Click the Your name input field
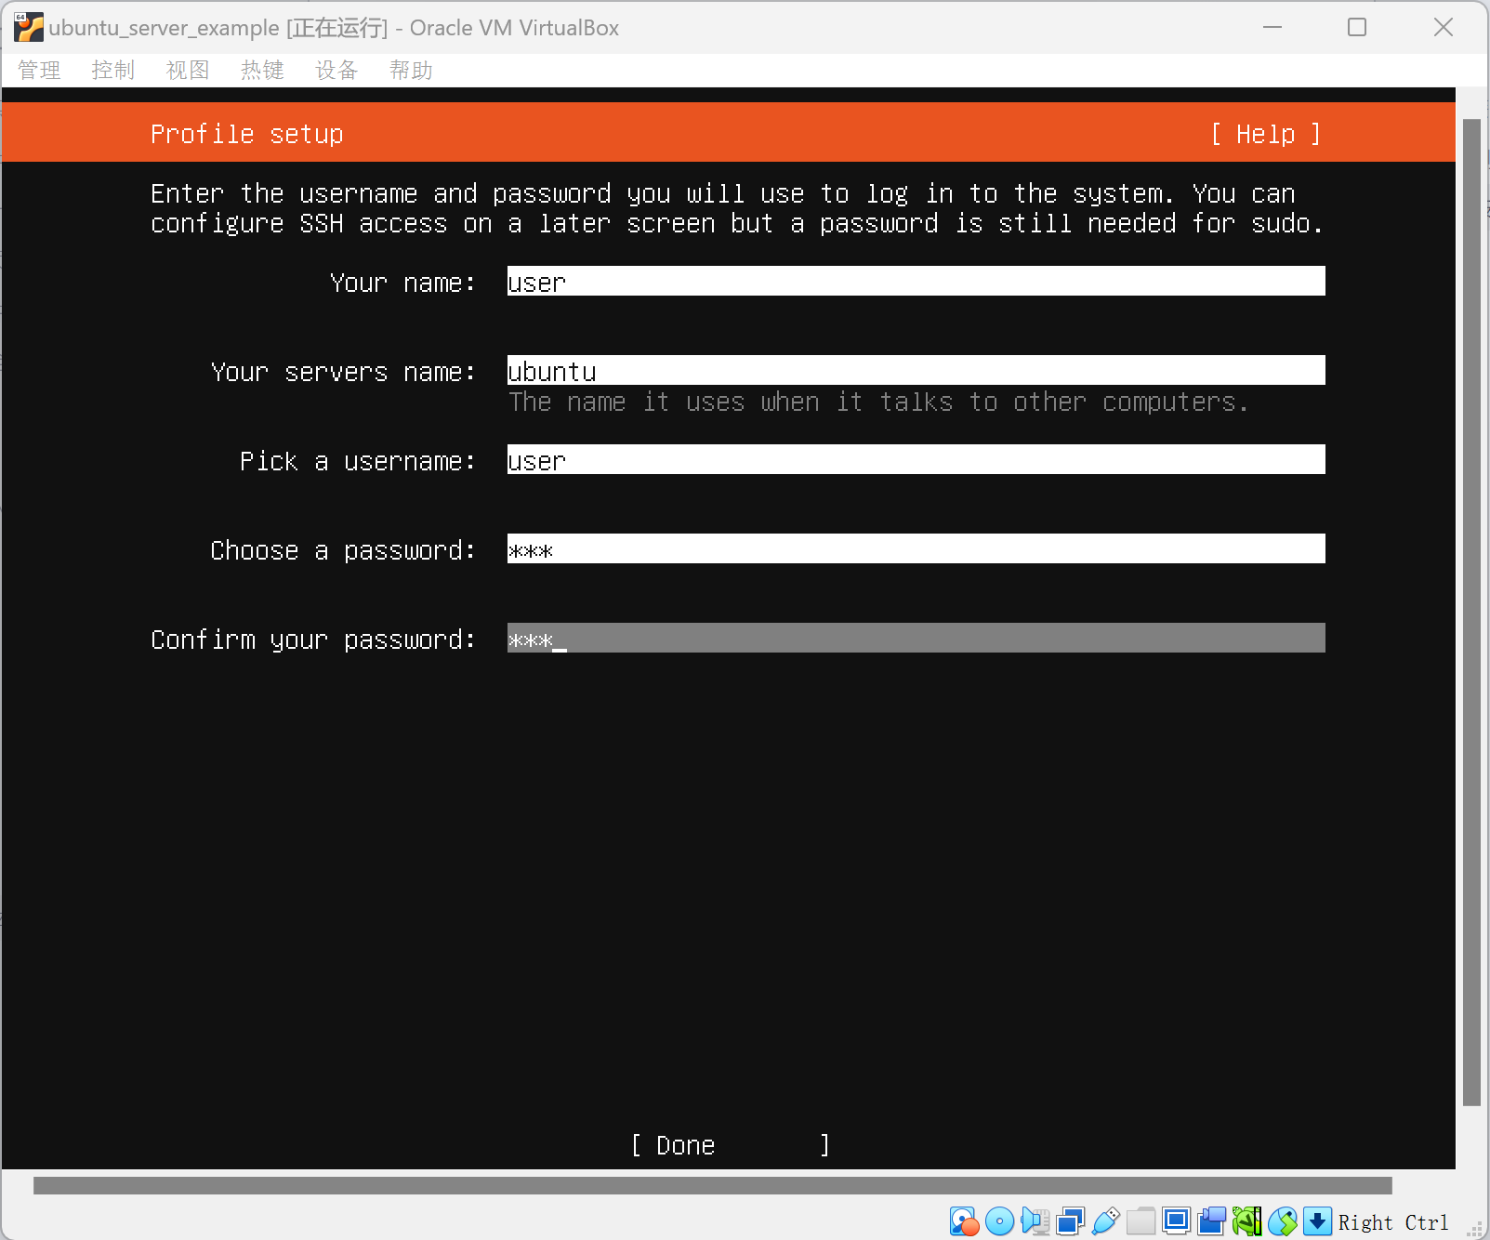Viewport: 1490px width, 1240px height. tap(916, 282)
